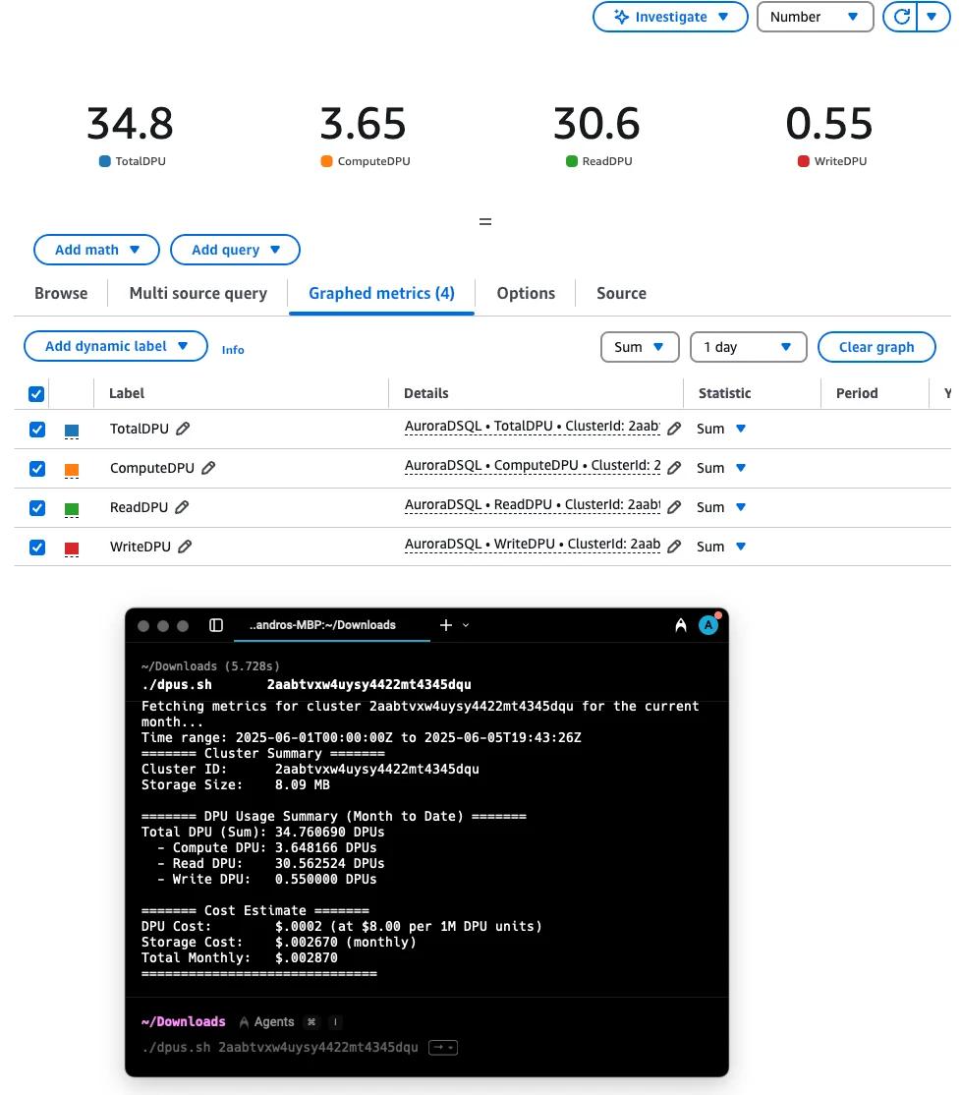
Task: Open the 1 day period dropdown
Action: [748, 347]
